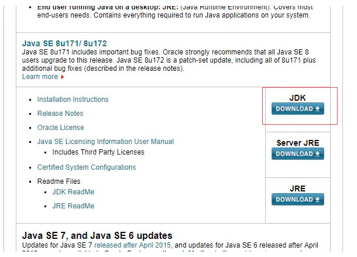Click the Java SE 7, and Java SE 6 updates heading
This screenshot has height=257, width=357.
pos(97,235)
